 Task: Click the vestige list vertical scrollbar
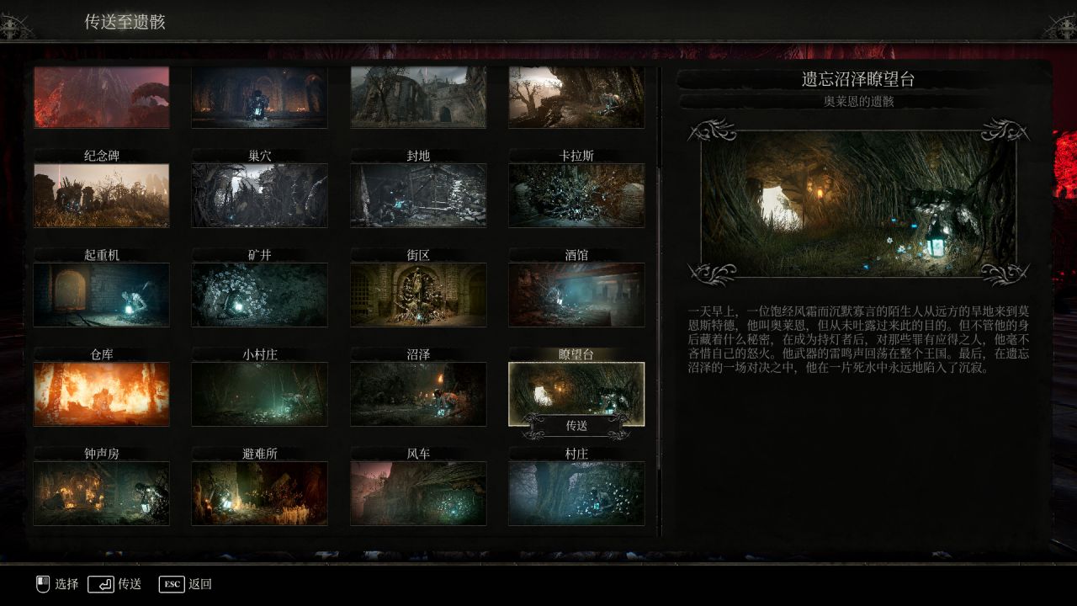(659, 303)
